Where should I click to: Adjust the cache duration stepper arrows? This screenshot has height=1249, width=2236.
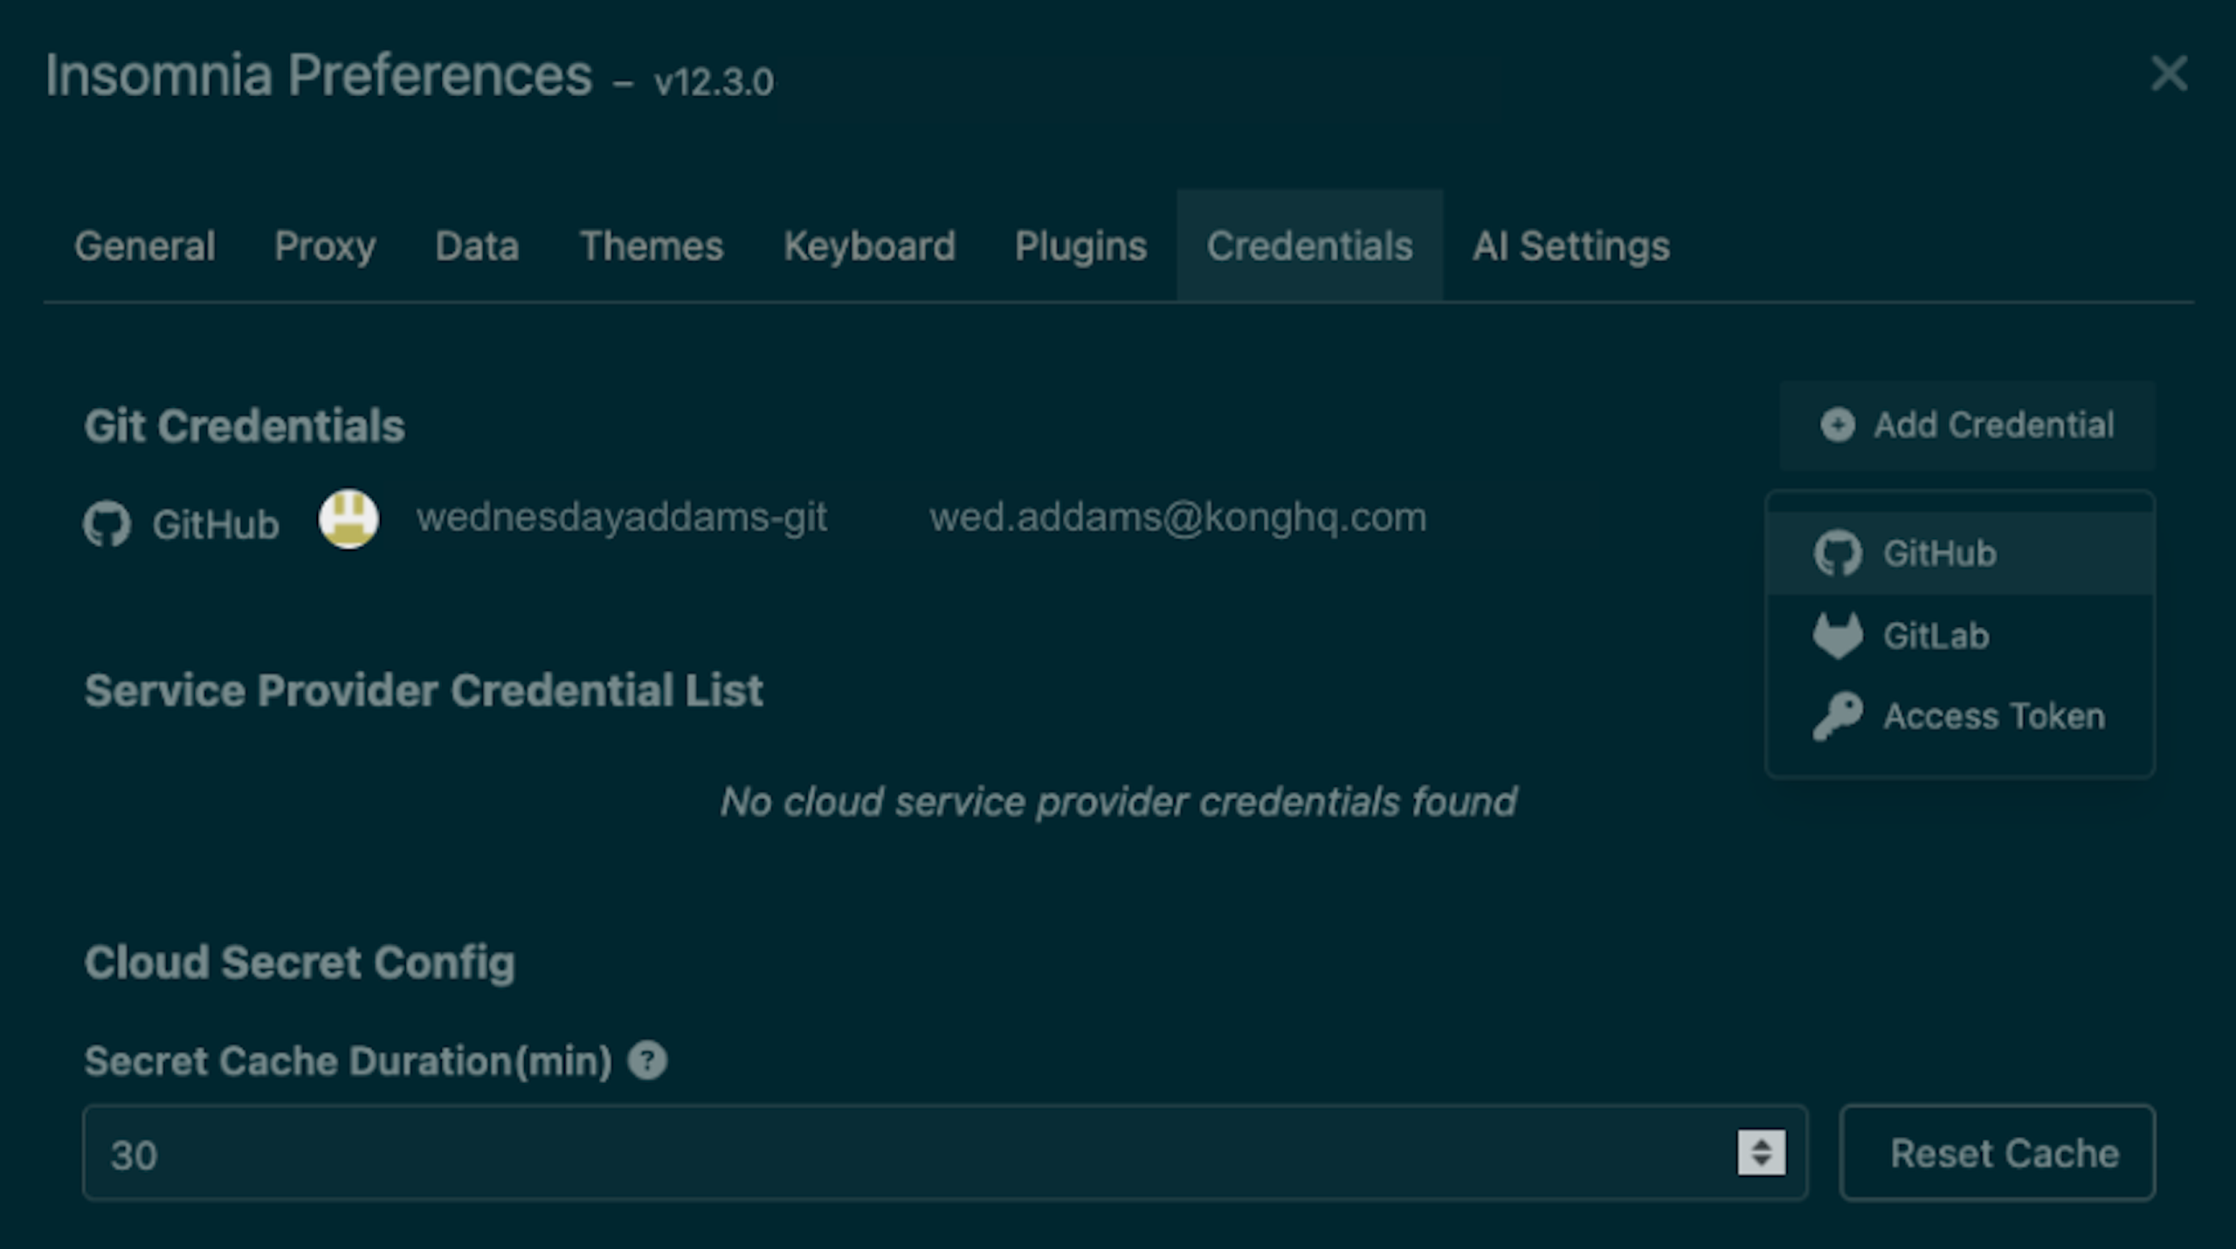1761,1153
